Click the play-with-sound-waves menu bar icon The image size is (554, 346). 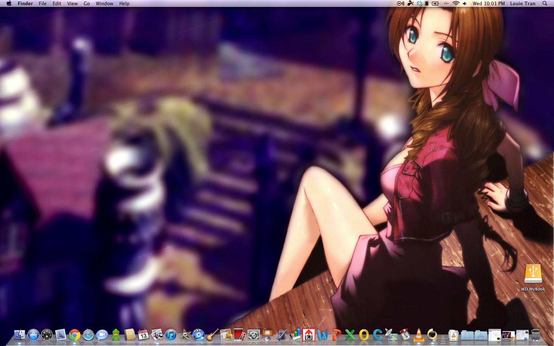coord(400,4)
